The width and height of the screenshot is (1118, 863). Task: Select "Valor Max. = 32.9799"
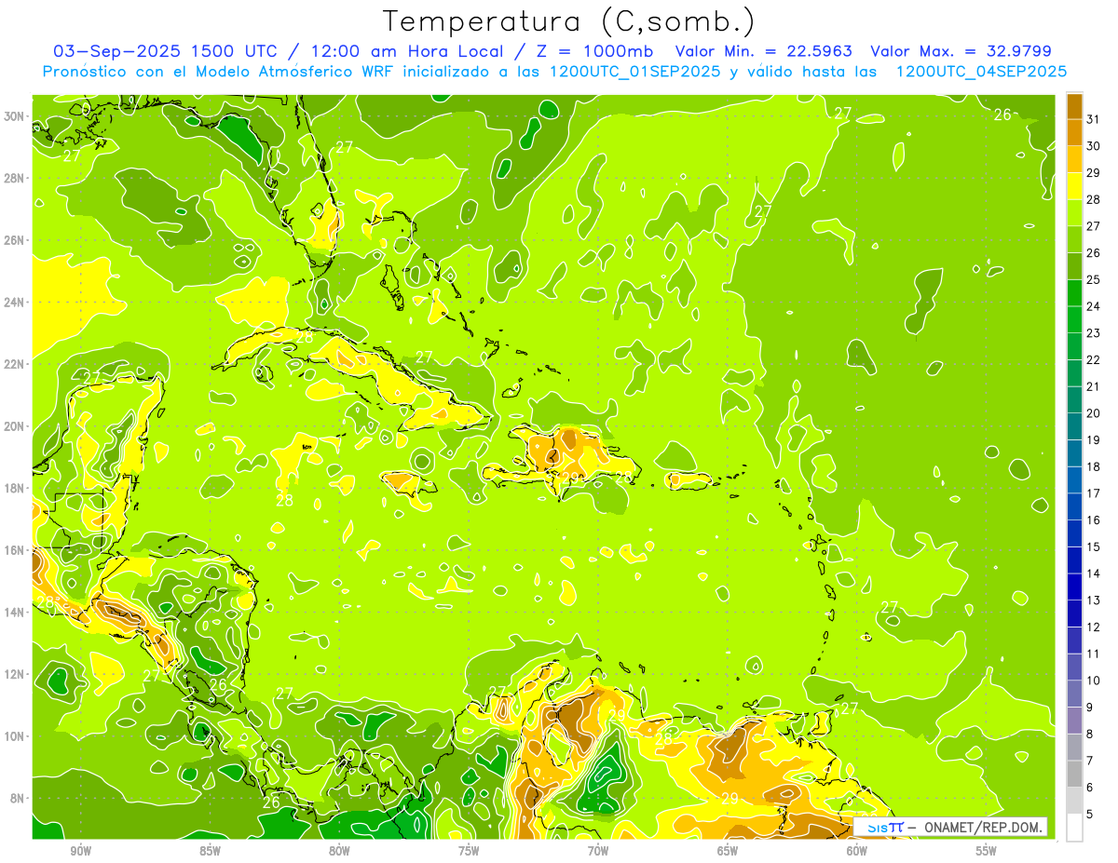[961, 51]
